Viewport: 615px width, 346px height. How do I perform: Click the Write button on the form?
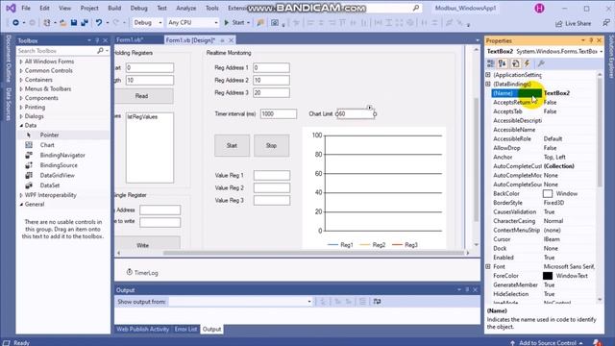[147, 243]
